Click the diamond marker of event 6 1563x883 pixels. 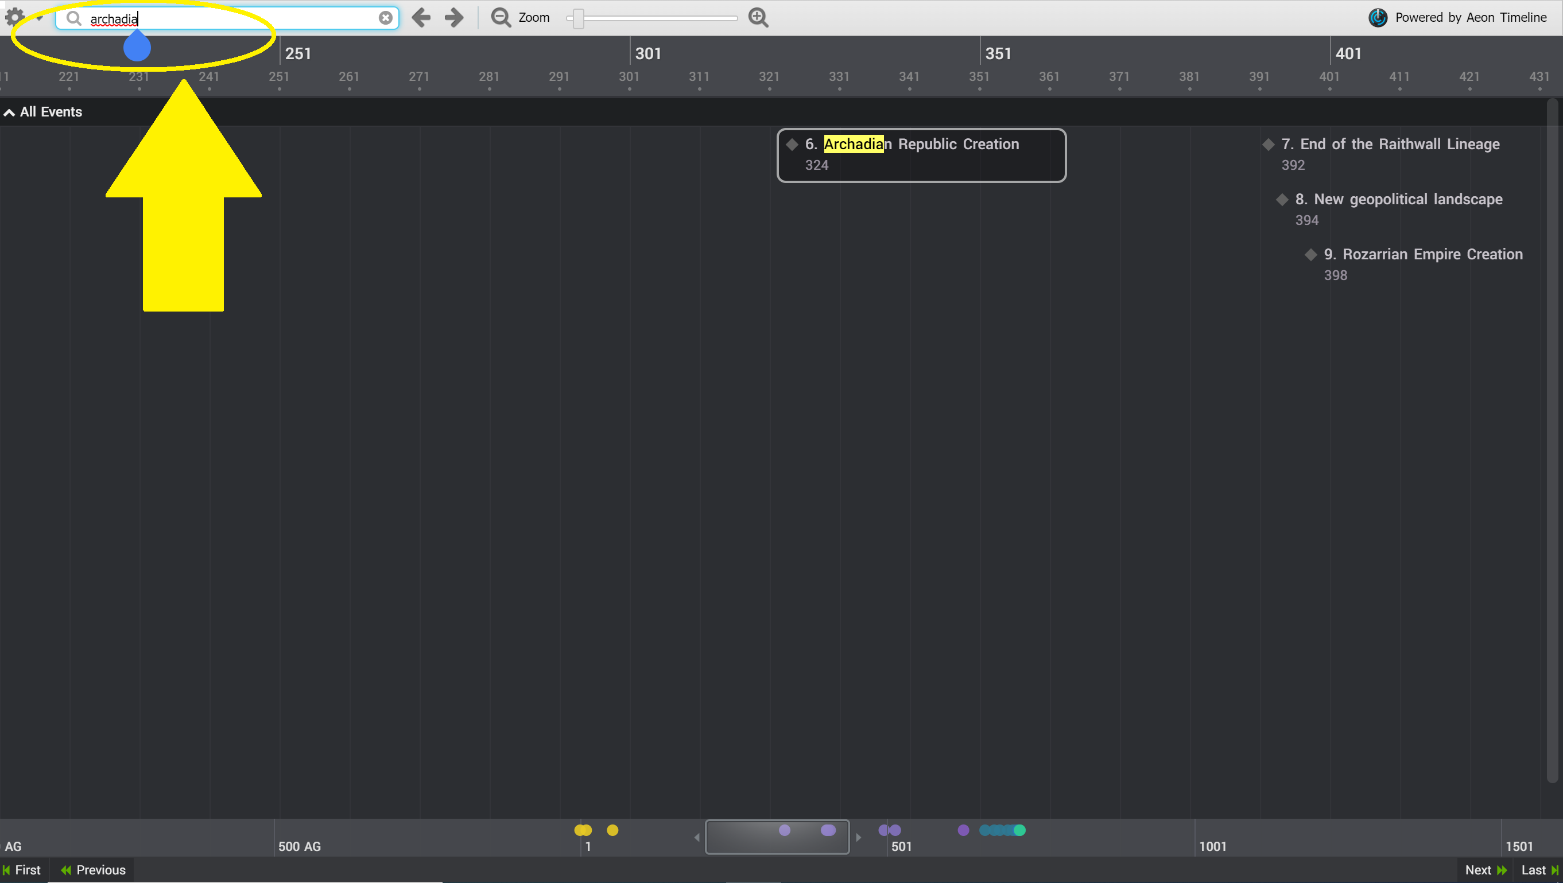point(792,145)
